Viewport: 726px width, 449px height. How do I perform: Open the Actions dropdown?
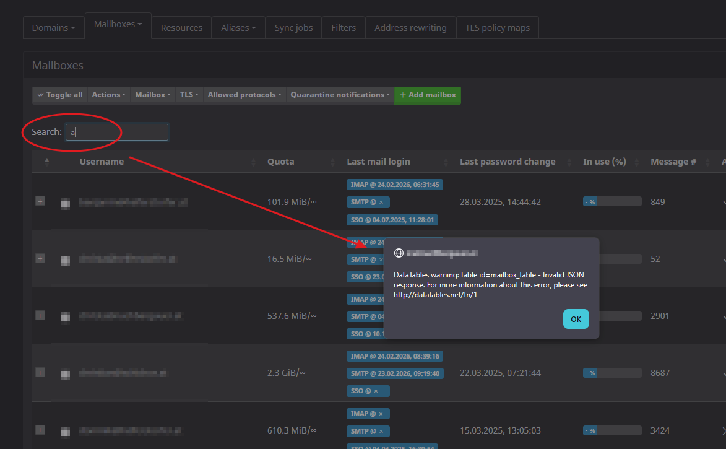coord(108,95)
